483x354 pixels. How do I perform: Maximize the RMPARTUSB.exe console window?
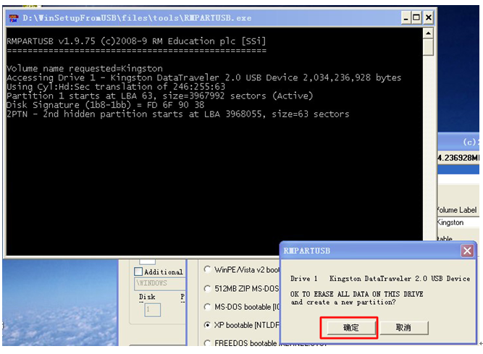[x=416, y=18]
